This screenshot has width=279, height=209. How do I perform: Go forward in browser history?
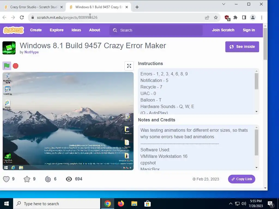click(13, 17)
